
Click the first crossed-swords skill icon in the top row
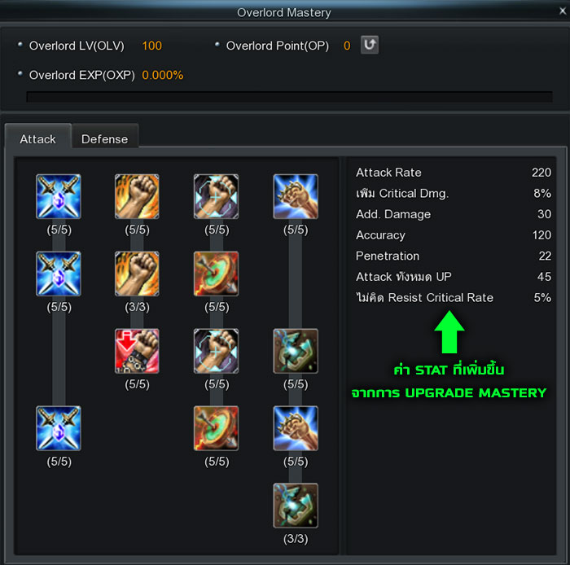tap(59, 196)
